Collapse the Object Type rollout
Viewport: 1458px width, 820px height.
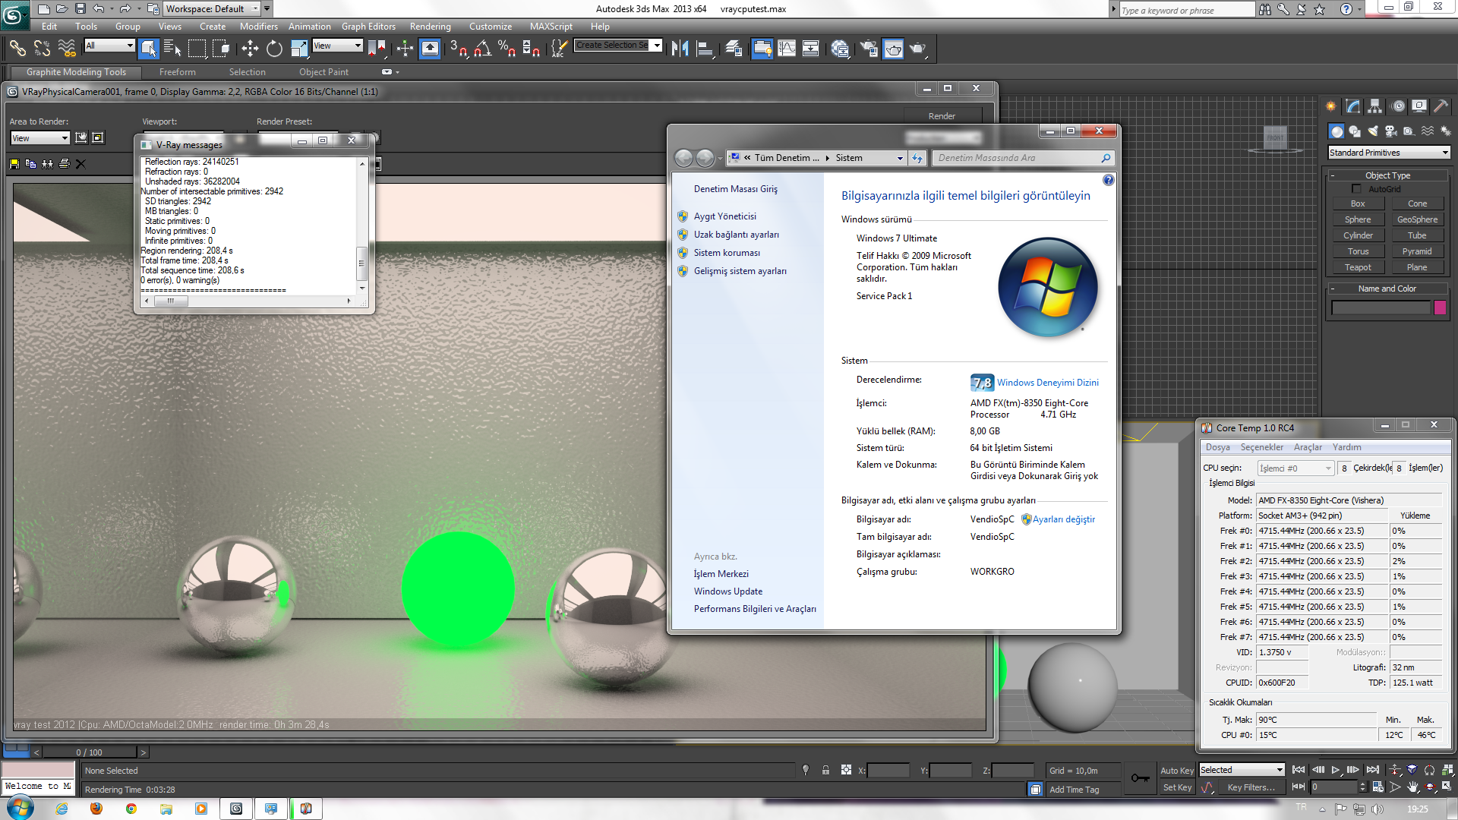click(1387, 175)
